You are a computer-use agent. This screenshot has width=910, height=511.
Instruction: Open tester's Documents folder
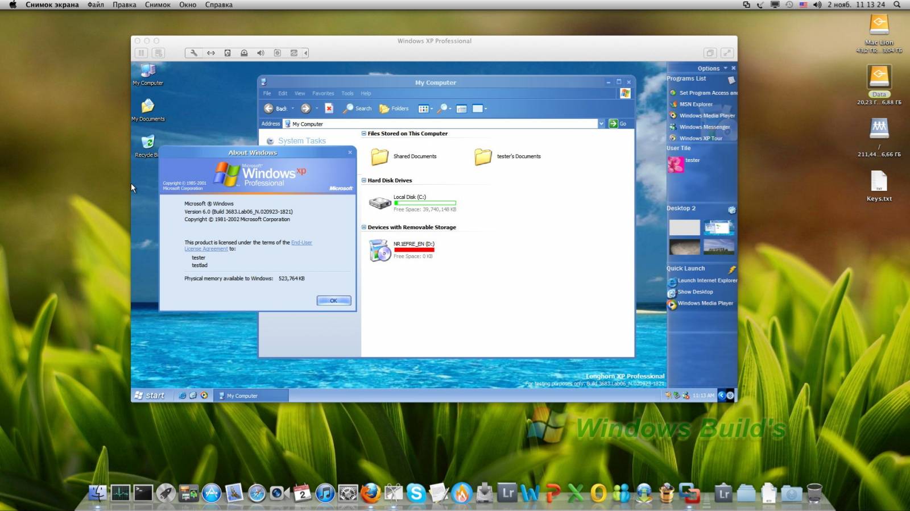pos(483,156)
